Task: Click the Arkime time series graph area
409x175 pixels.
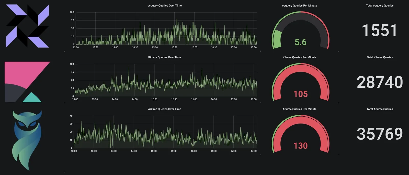Action: [x=165, y=132]
